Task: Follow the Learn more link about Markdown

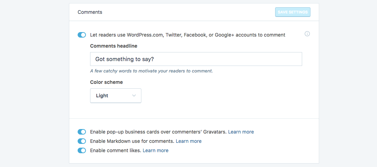Action: [x=188, y=141]
